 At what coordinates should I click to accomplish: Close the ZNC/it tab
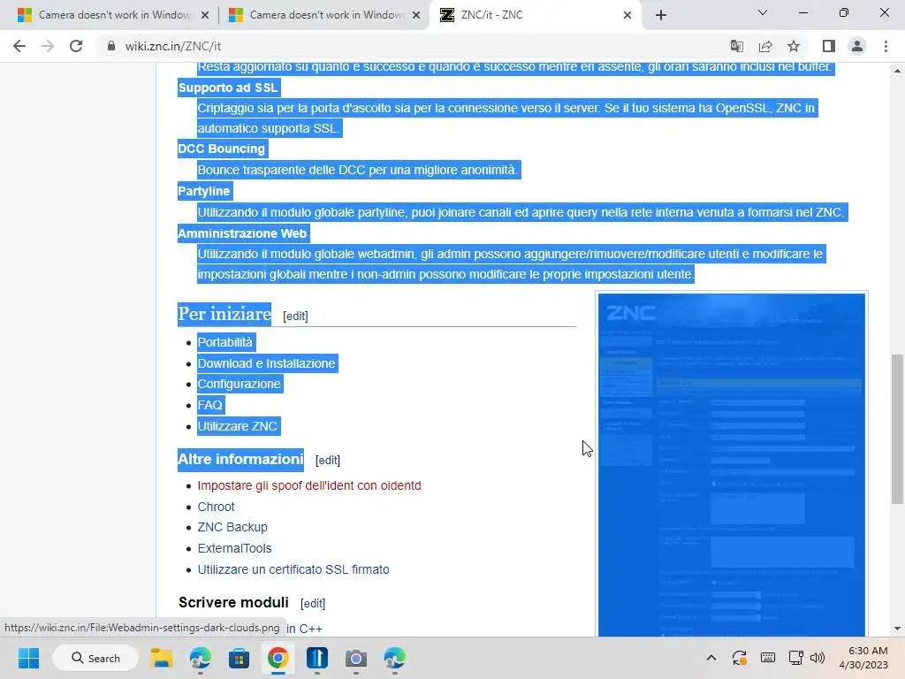(x=627, y=15)
